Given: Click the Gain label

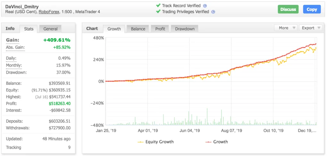Looking at the screenshot, I should pyautogui.click(x=12, y=40).
